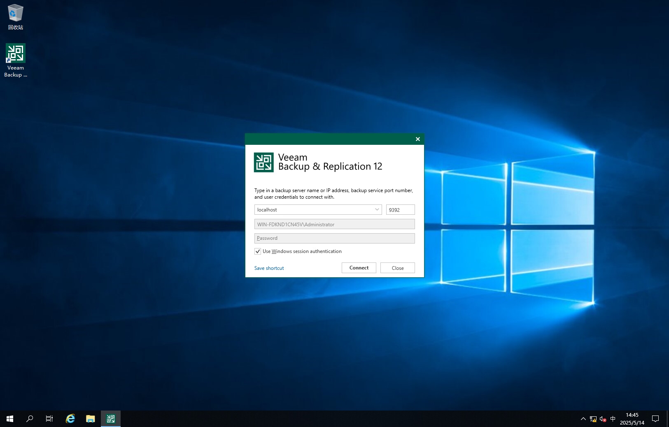669x427 pixels.
Task: Open the Windows Start menu
Action: [x=10, y=419]
